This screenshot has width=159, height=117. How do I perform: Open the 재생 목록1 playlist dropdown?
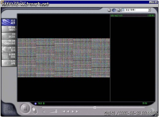pos(136,10)
